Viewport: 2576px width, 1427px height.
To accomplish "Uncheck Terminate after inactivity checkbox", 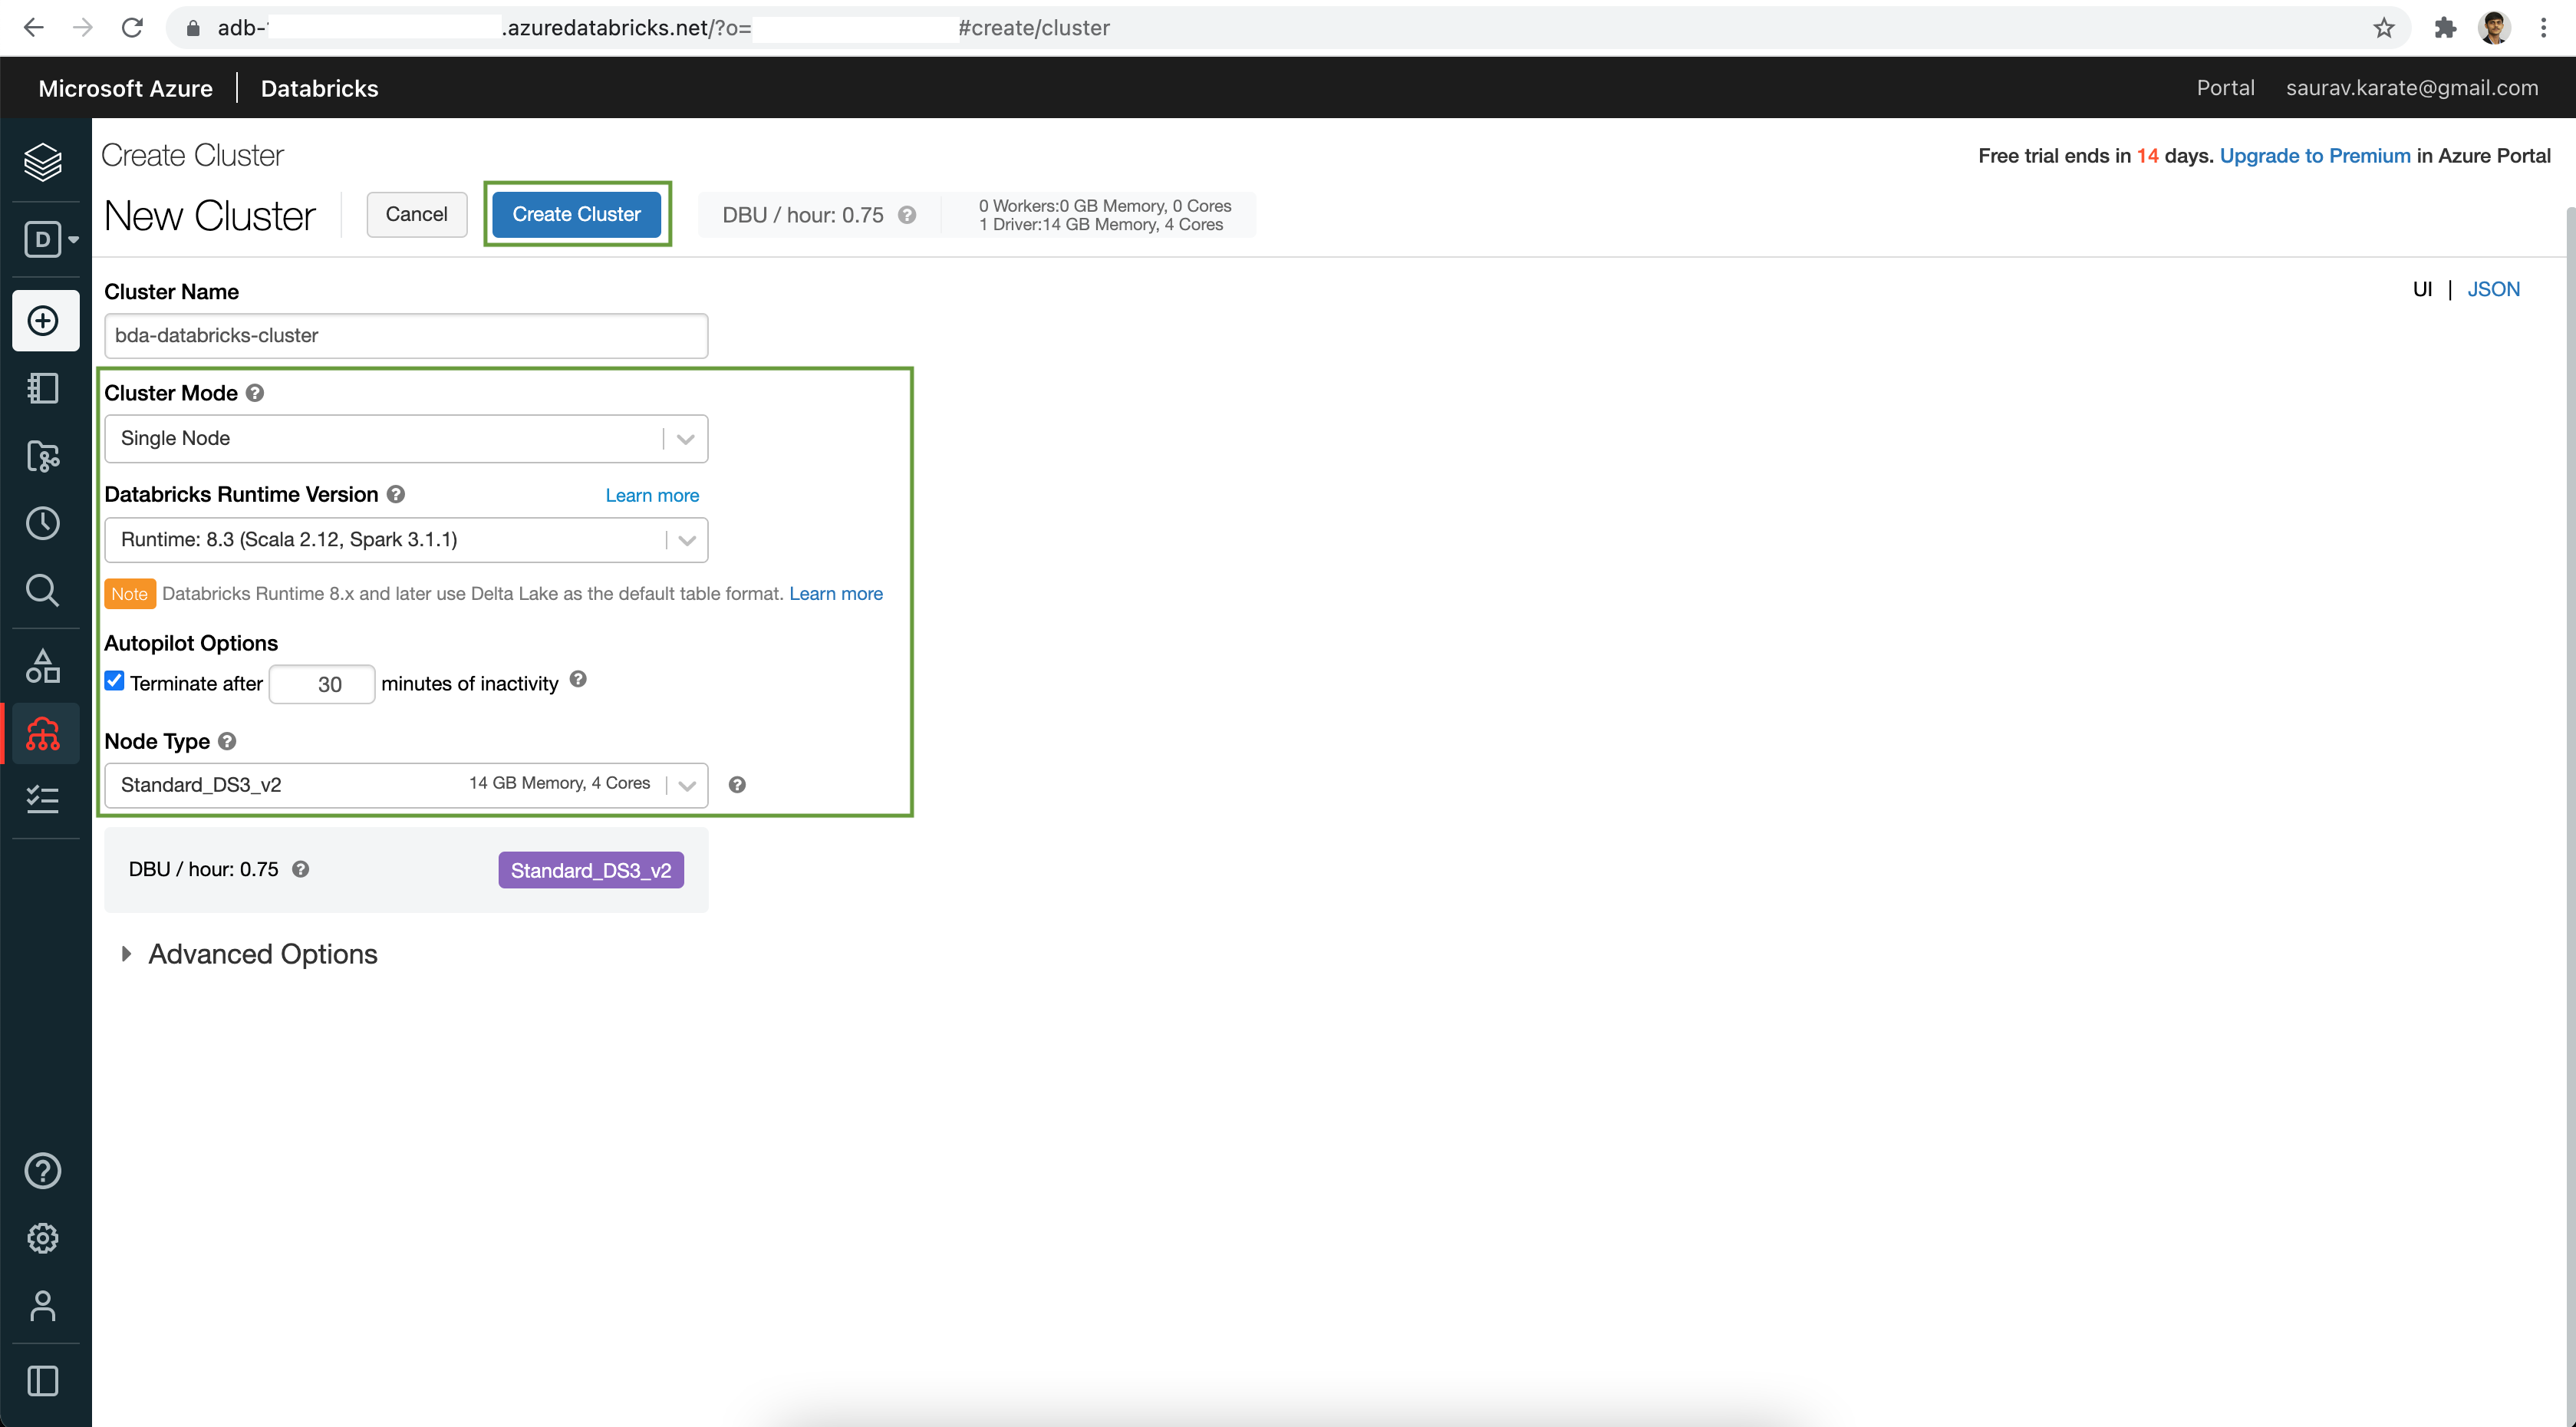I will coord(115,681).
